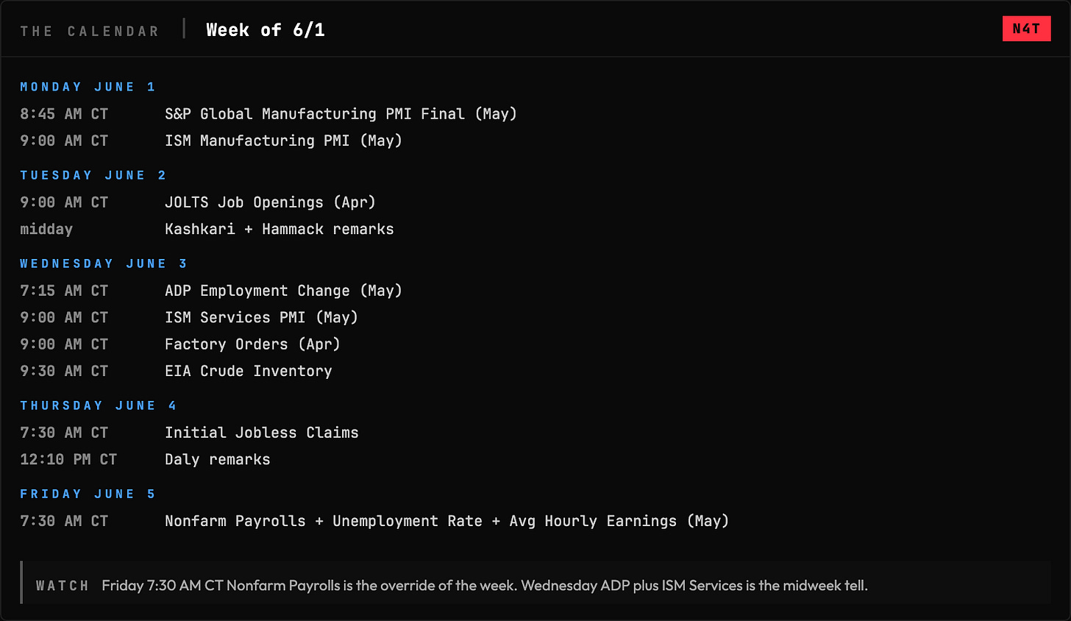Select the Week of 6/1 title
This screenshot has width=1071, height=621.
coord(266,30)
